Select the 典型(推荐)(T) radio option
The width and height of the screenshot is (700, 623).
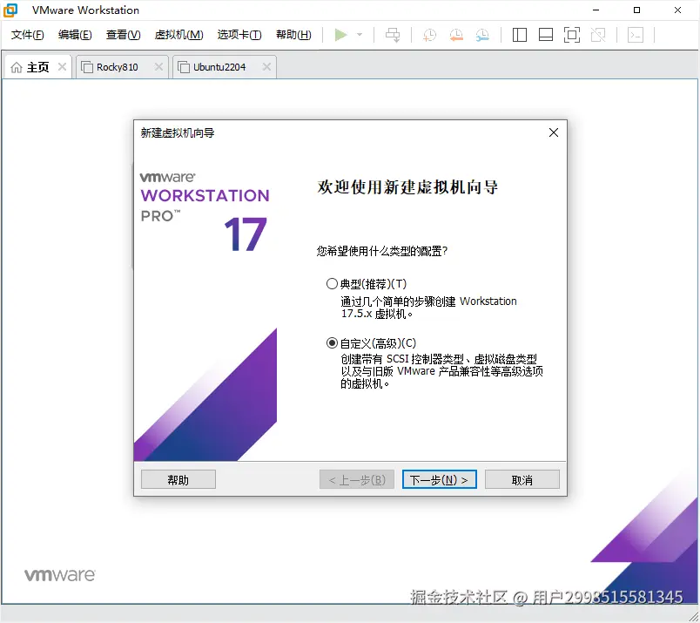point(332,284)
